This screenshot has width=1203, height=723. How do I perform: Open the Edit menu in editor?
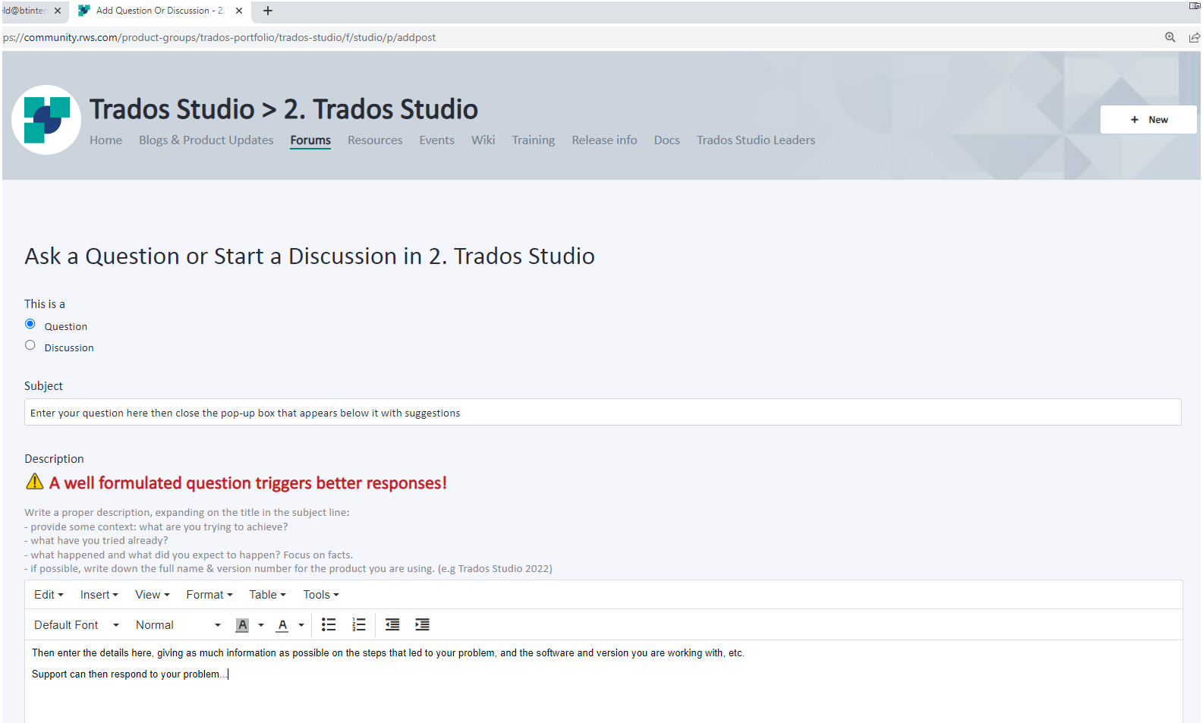click(49, 595)
